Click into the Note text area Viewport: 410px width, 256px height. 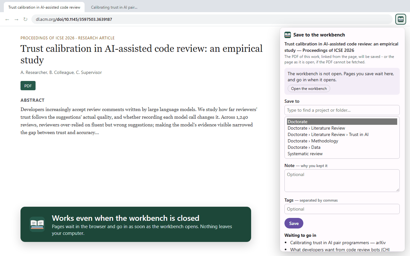342,180
